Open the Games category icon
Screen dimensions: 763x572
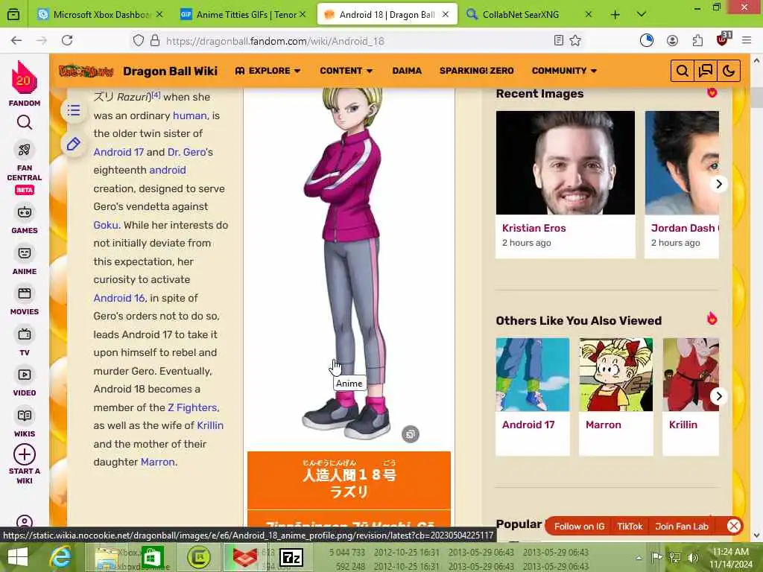(x=25, y=212)
